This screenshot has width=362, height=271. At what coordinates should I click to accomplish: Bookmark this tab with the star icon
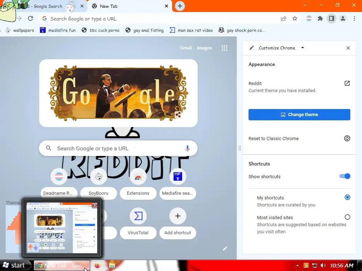pyautogui.click(x=295, y=19)
